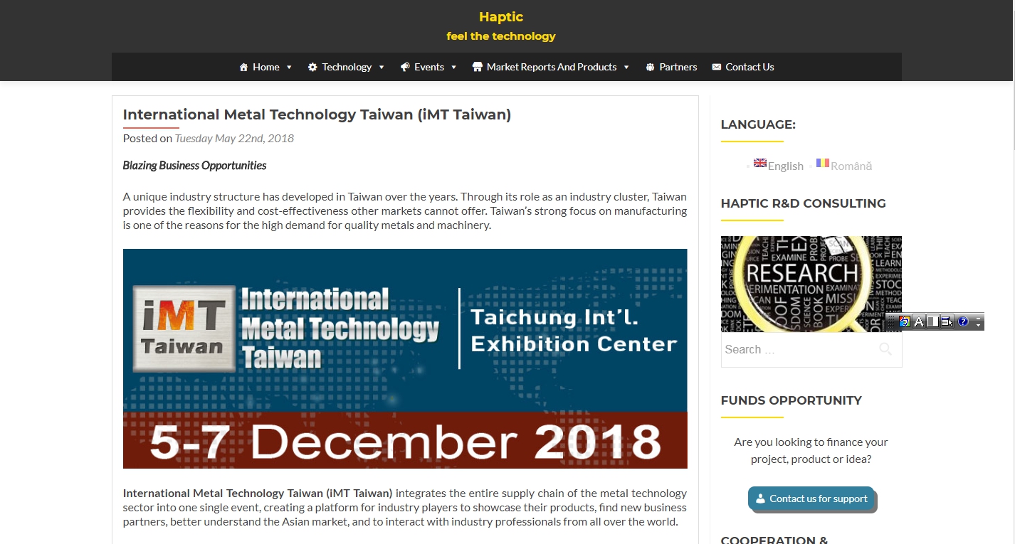The height and width of the screenshot is (544, 1015).
Task: Click the Market Reports store icon
Action: click(478, 67)
